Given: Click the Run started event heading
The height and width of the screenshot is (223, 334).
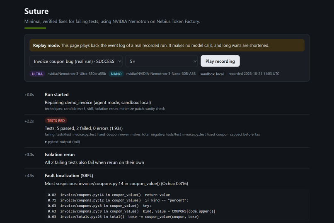Looking at the screenshot, I should pos(57,95).
